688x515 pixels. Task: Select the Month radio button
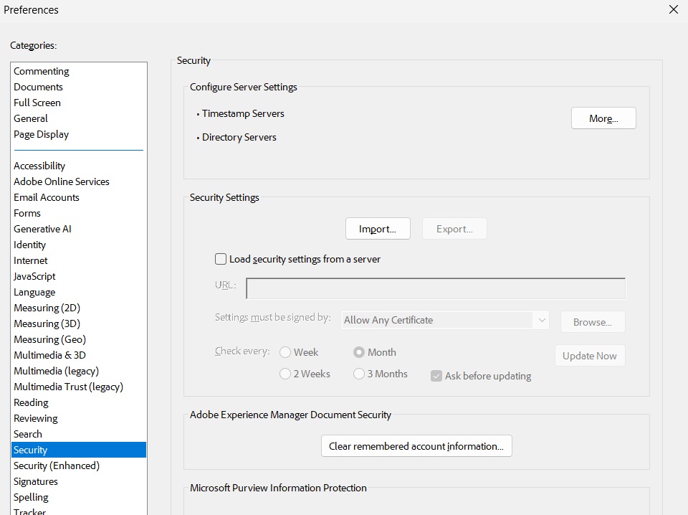point(359,353)
